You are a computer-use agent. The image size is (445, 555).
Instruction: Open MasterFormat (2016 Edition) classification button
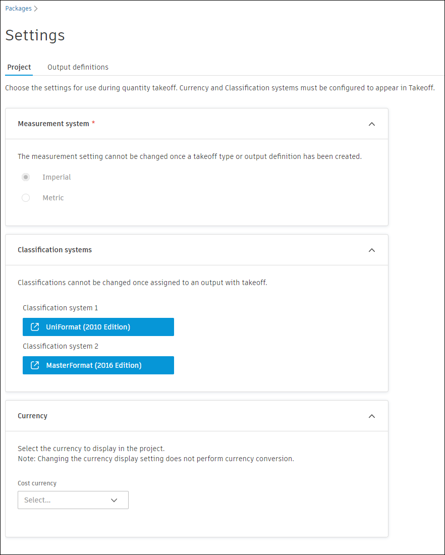tap(98, 365)
